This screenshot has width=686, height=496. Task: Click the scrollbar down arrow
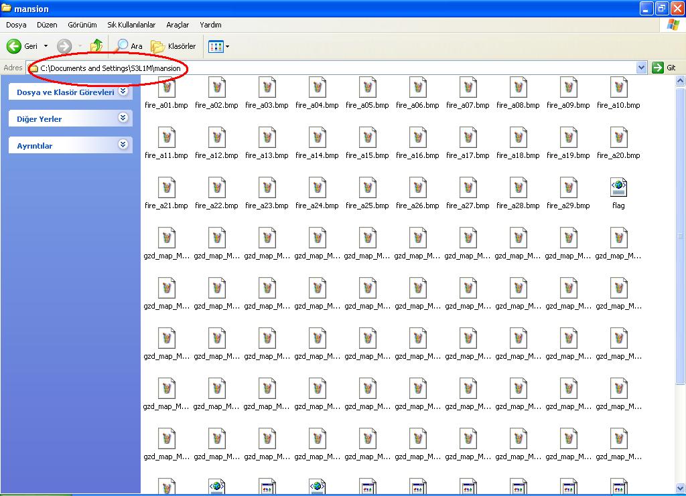681,488
